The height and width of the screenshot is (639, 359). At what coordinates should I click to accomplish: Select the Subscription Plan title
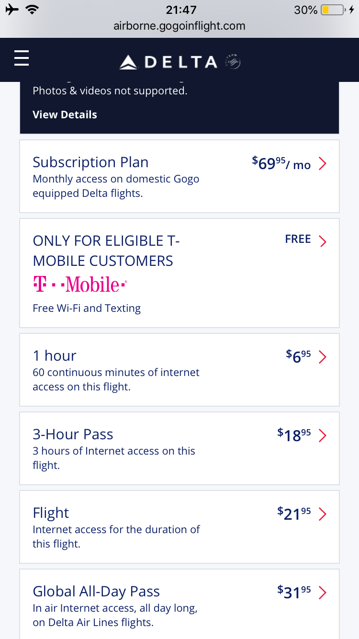tap(90, 162)
